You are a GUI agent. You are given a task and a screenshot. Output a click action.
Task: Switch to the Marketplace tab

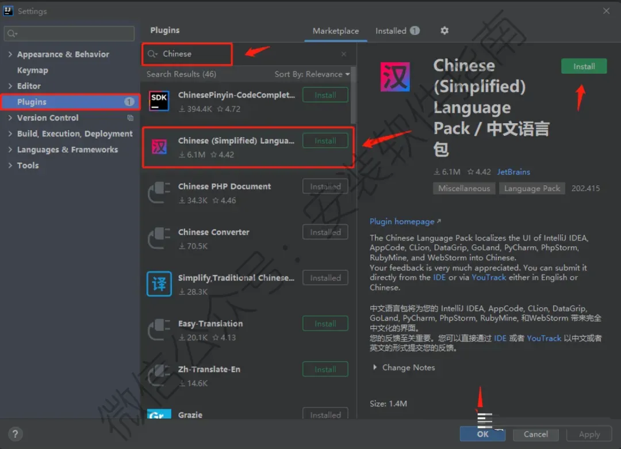(335, 31)
